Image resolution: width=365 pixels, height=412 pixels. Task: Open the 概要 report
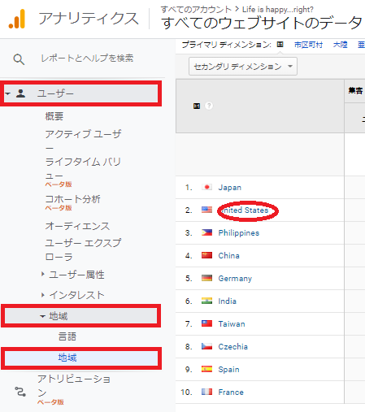pos(54,116)
